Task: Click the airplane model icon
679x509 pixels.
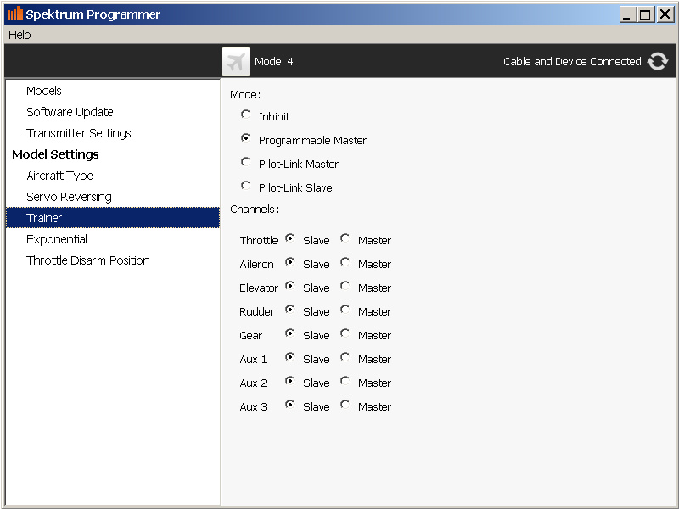Action: (x=236, y=61)
